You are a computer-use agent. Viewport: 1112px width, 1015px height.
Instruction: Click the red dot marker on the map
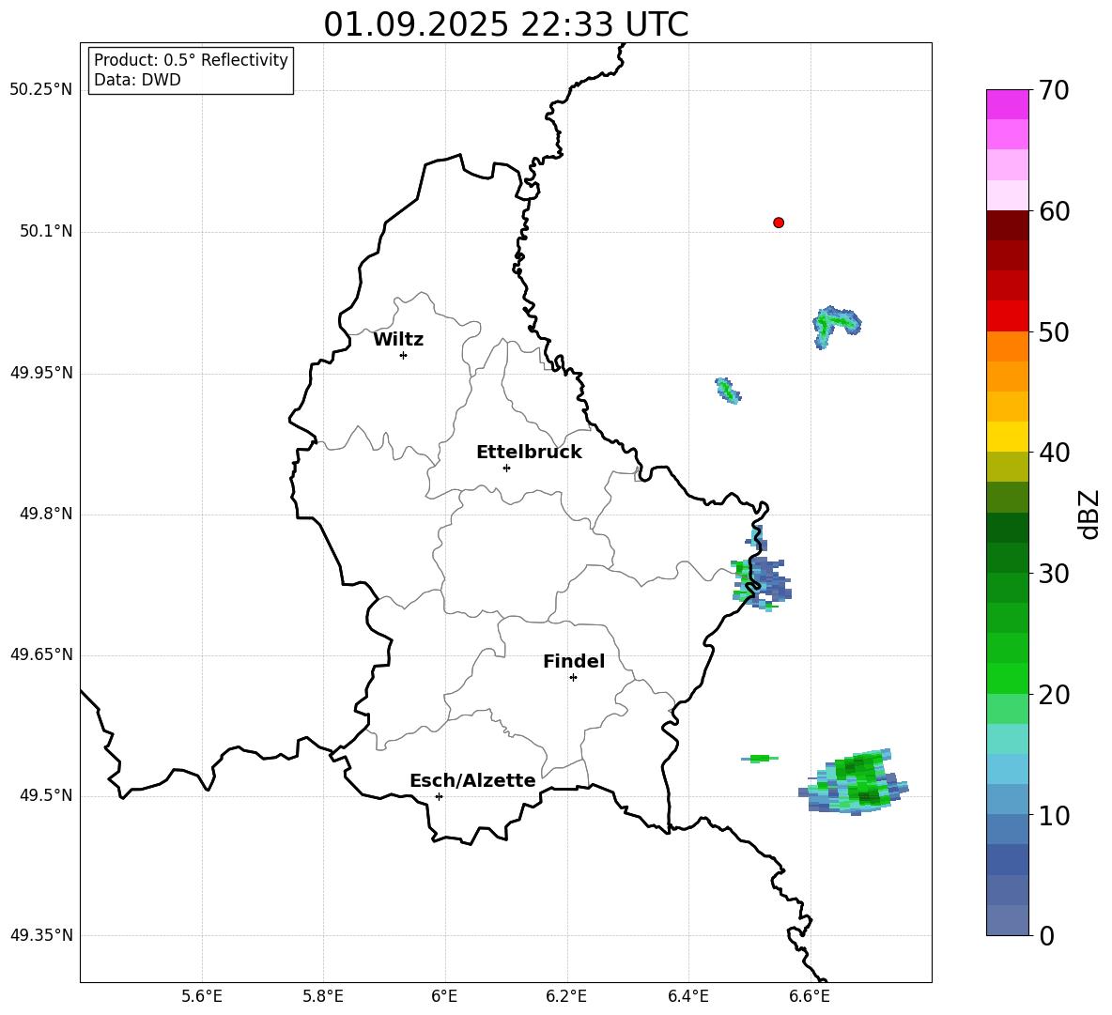(x=778, y=223)
